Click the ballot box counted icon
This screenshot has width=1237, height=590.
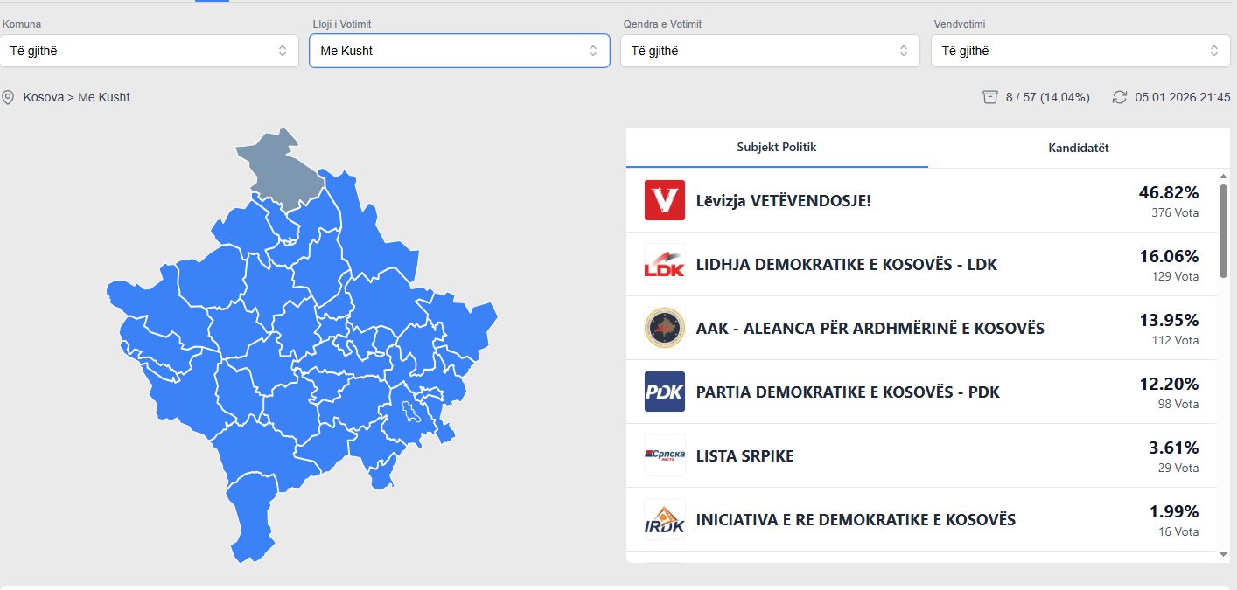click(x=990, y=97)
